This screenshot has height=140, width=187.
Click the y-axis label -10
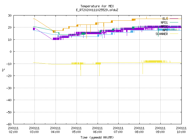tap(9, 64)
